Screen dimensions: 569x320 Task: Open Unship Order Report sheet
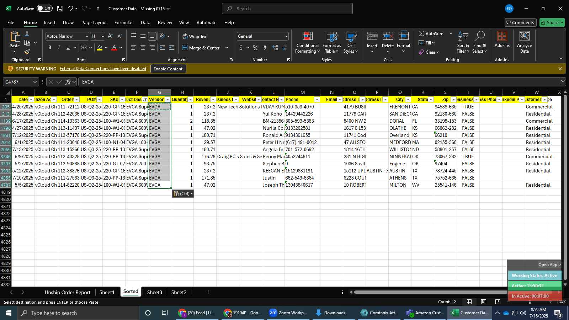click(x=68, y=292)
